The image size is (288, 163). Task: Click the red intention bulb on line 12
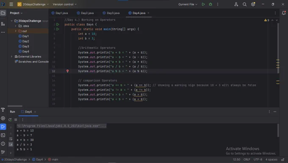point(67,71)
